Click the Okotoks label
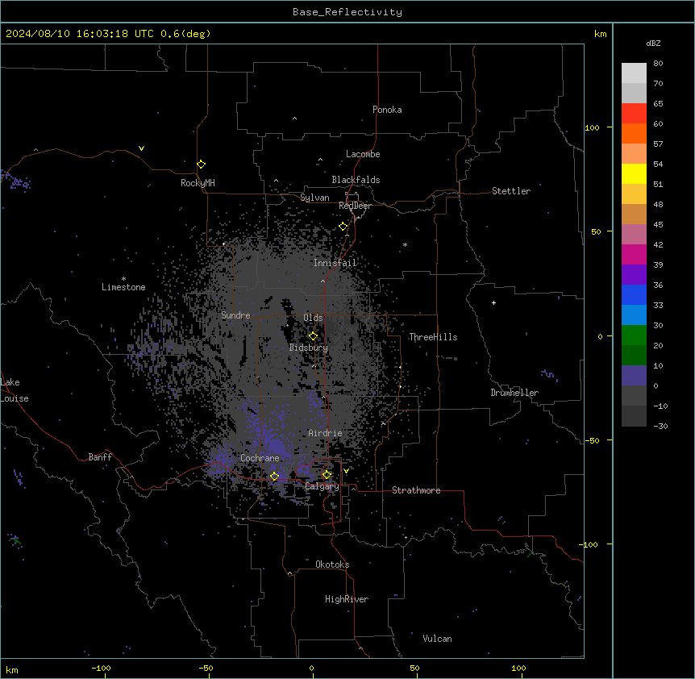 pos(332,564)
